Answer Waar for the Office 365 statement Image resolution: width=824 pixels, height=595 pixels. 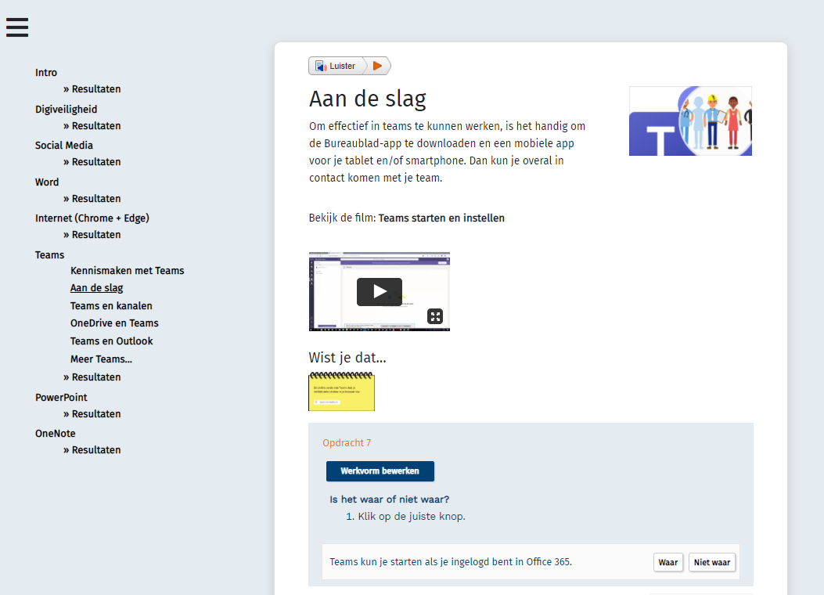(x=667, y=562)
